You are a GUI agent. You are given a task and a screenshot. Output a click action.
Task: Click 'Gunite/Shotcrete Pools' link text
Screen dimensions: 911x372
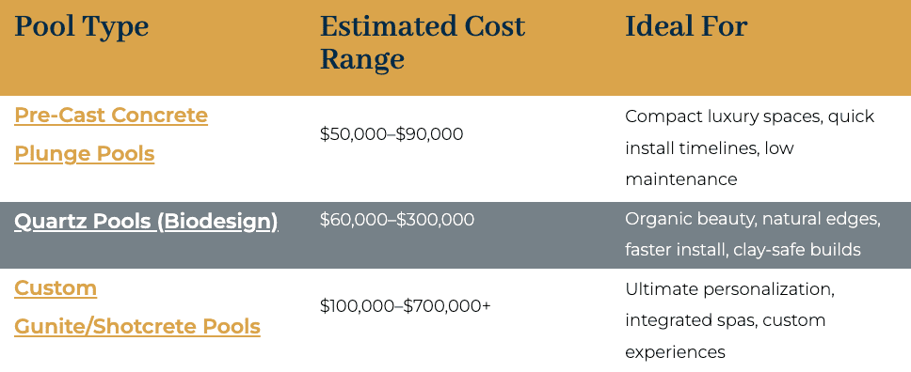[137, 327]
